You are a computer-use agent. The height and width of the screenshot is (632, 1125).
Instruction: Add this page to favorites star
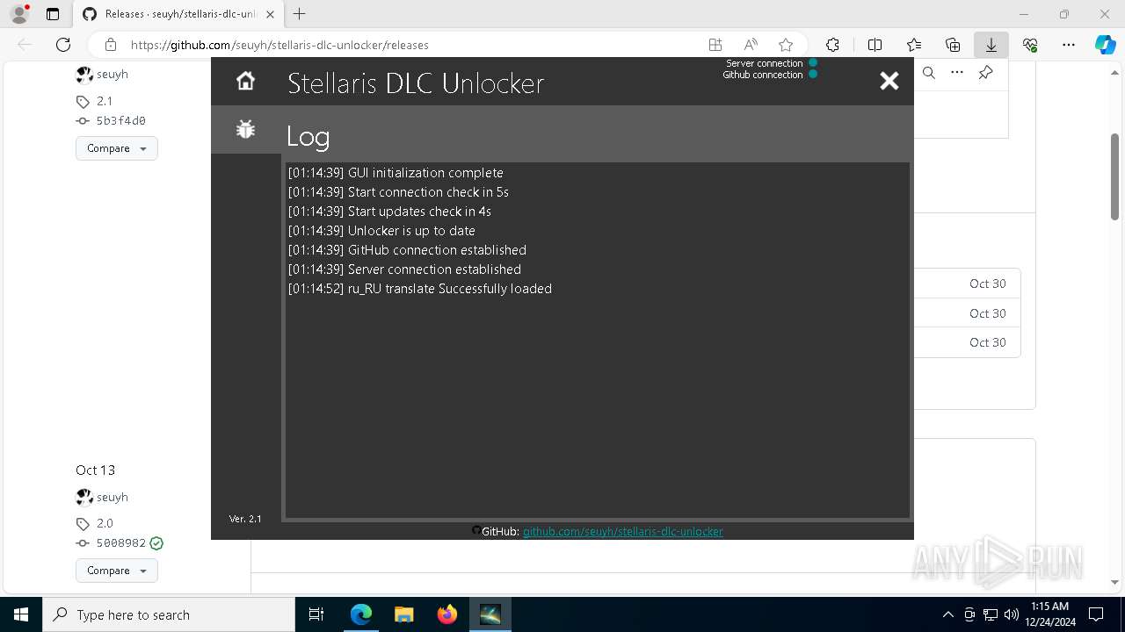(786, 45)
